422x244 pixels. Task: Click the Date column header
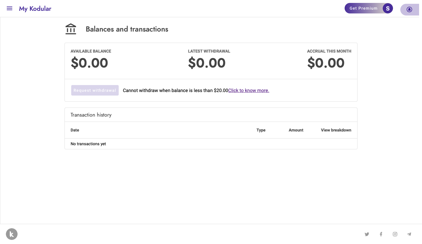pos(75,130)
